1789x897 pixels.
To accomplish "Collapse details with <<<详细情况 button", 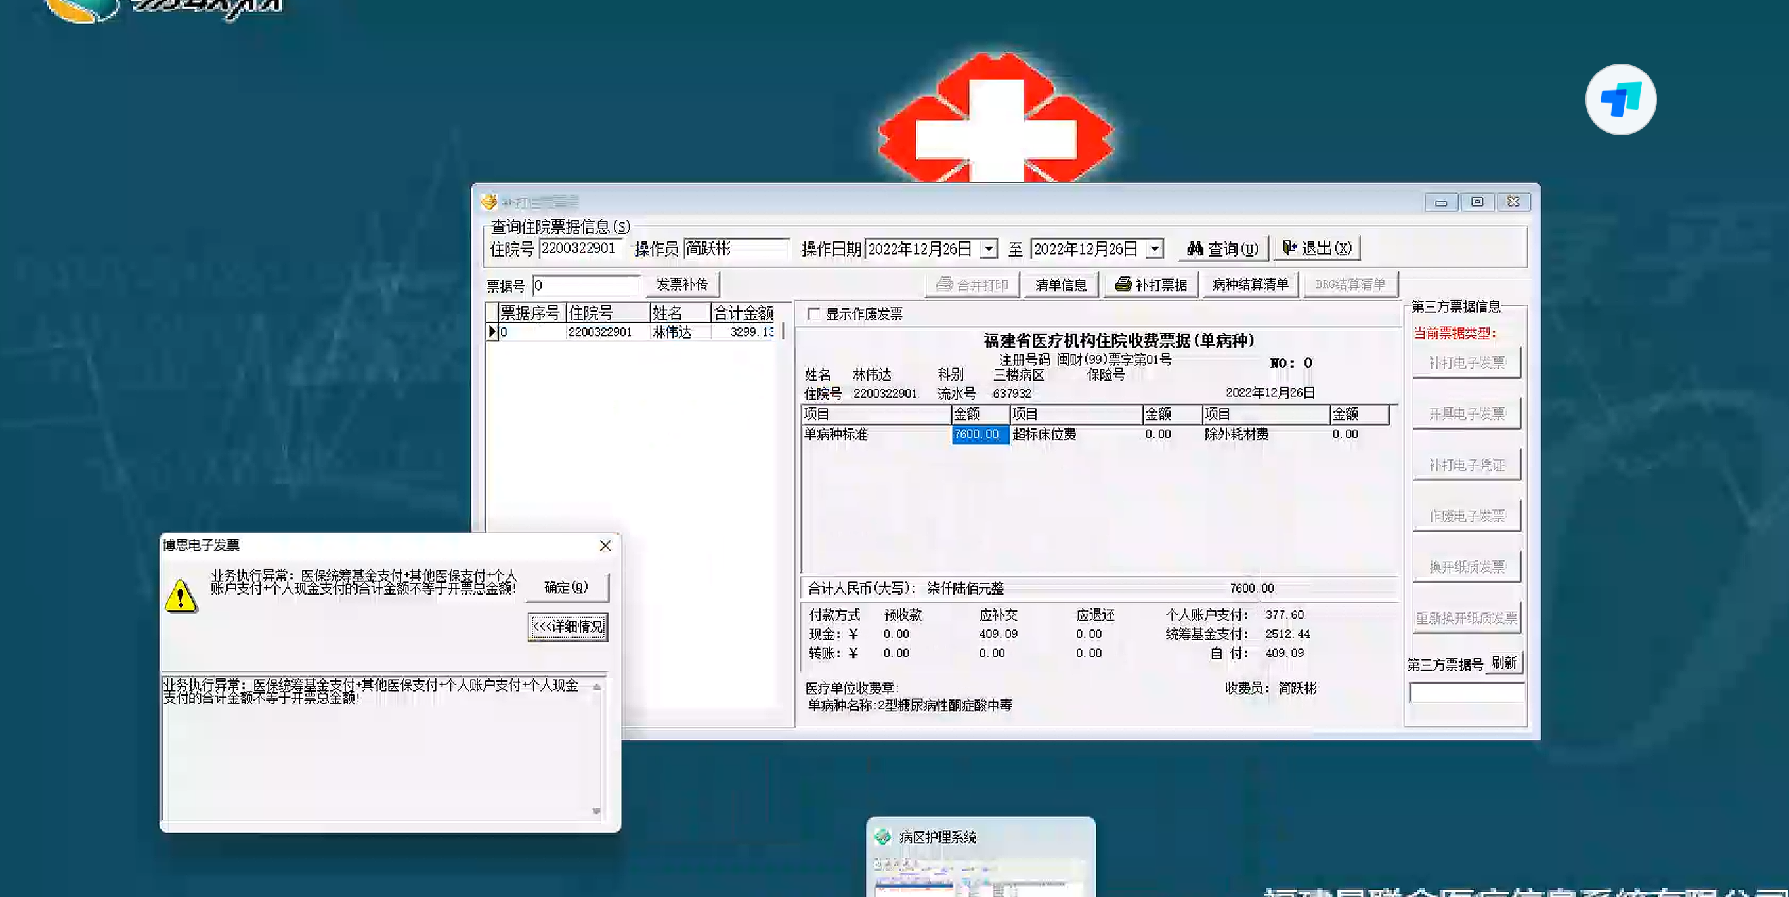I will pos(567,627).
